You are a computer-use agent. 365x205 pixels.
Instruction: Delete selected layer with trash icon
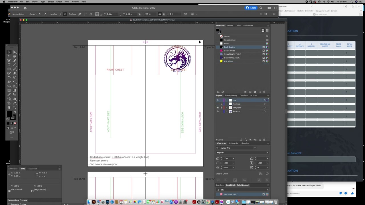[x=264, y=140]
